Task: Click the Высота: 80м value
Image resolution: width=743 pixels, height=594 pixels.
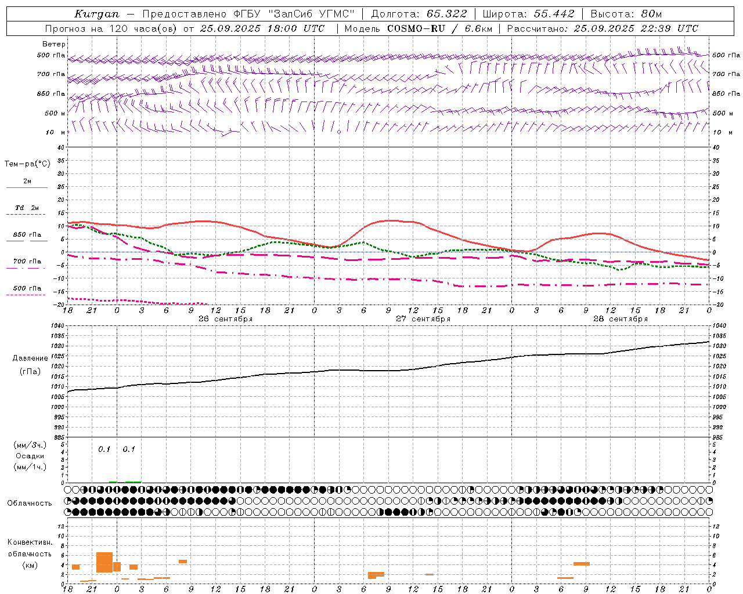Action: click(x=626, y=14)
